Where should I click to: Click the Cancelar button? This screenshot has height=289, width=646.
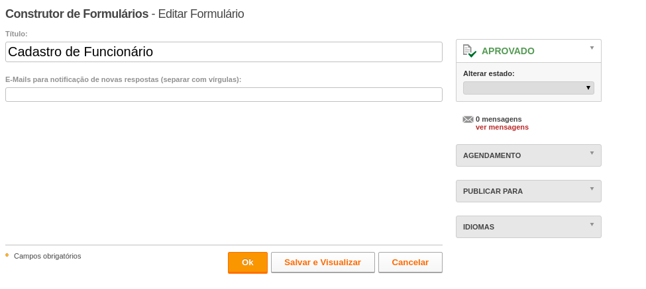point(410,263)
